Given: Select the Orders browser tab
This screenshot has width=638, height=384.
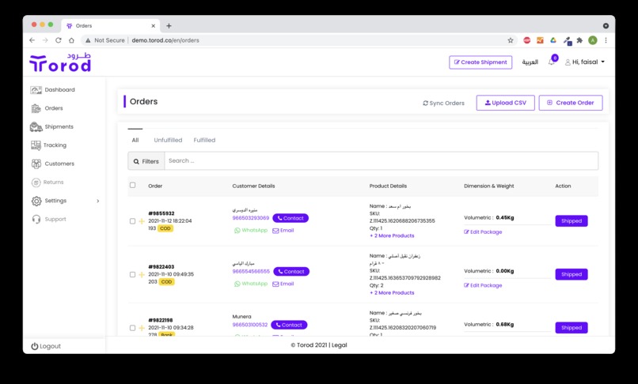Looking at the screenshot, I should click(111, 25).
